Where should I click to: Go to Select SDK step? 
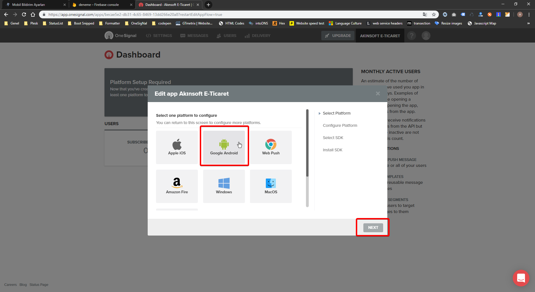(333, 138)
